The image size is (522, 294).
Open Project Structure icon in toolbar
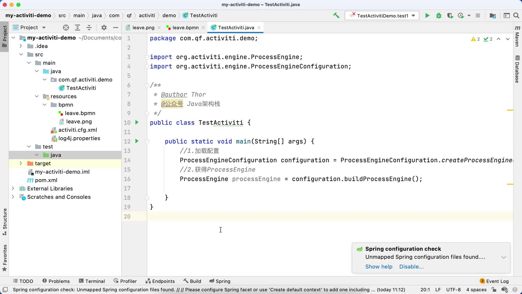[x=493, y=16]
